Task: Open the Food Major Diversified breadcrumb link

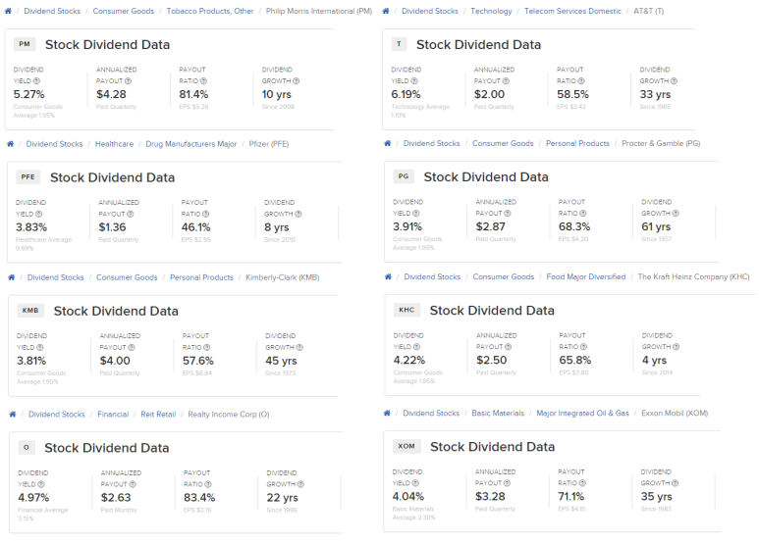Action: tap(586, 276)
